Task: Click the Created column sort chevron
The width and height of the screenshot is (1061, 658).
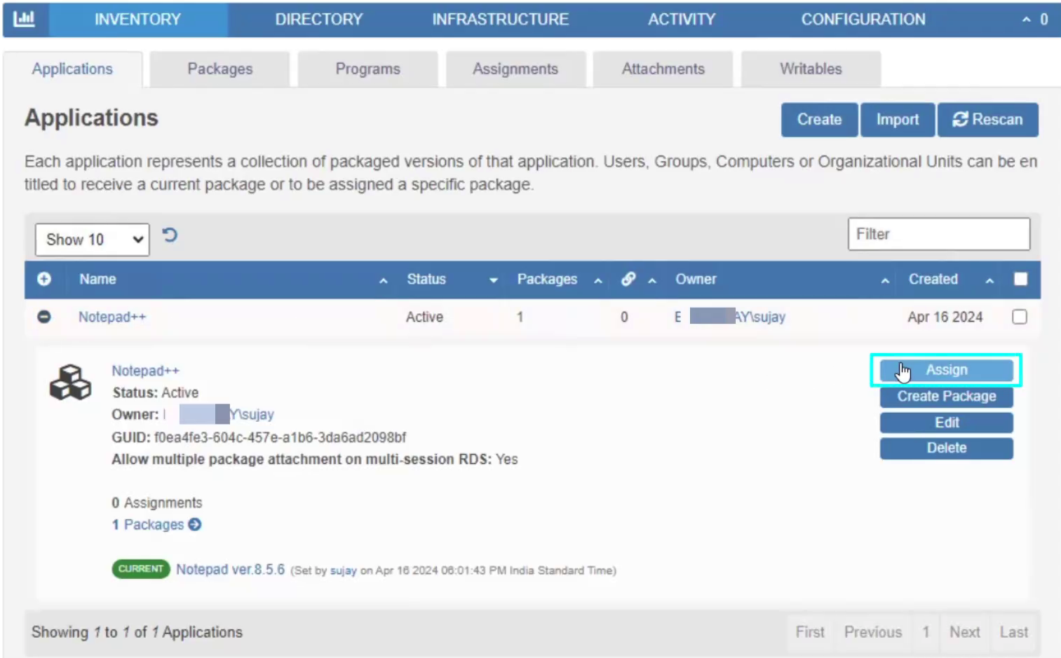Action: pos(989,280)
